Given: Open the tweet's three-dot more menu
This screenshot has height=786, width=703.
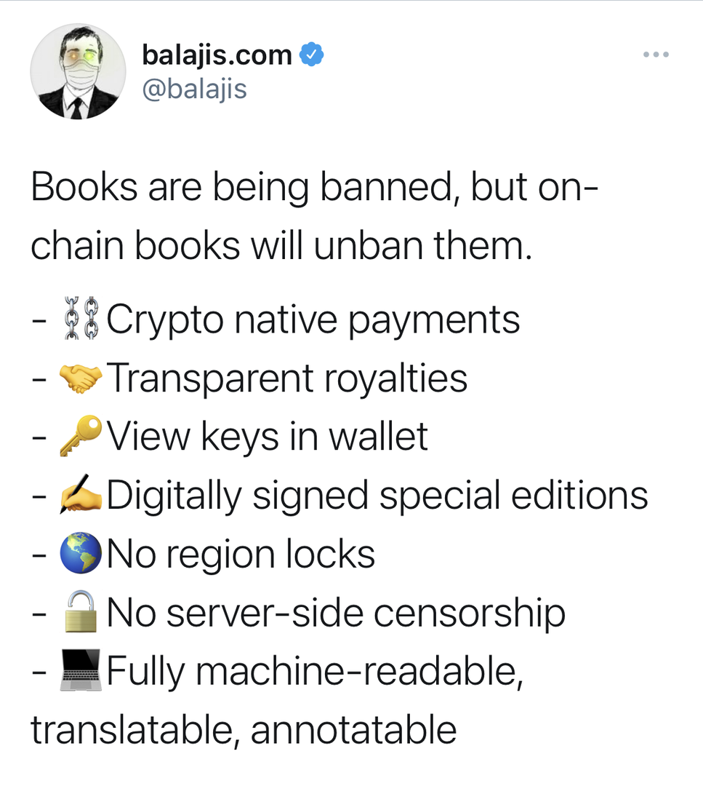Looking at the screenshot, I should click(655, 55).
